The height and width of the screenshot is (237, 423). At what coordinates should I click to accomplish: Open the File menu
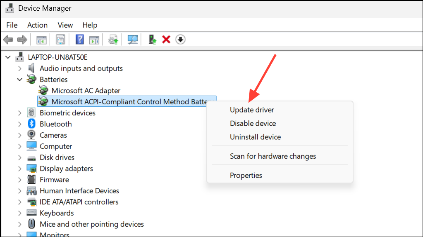click(12, 25)
